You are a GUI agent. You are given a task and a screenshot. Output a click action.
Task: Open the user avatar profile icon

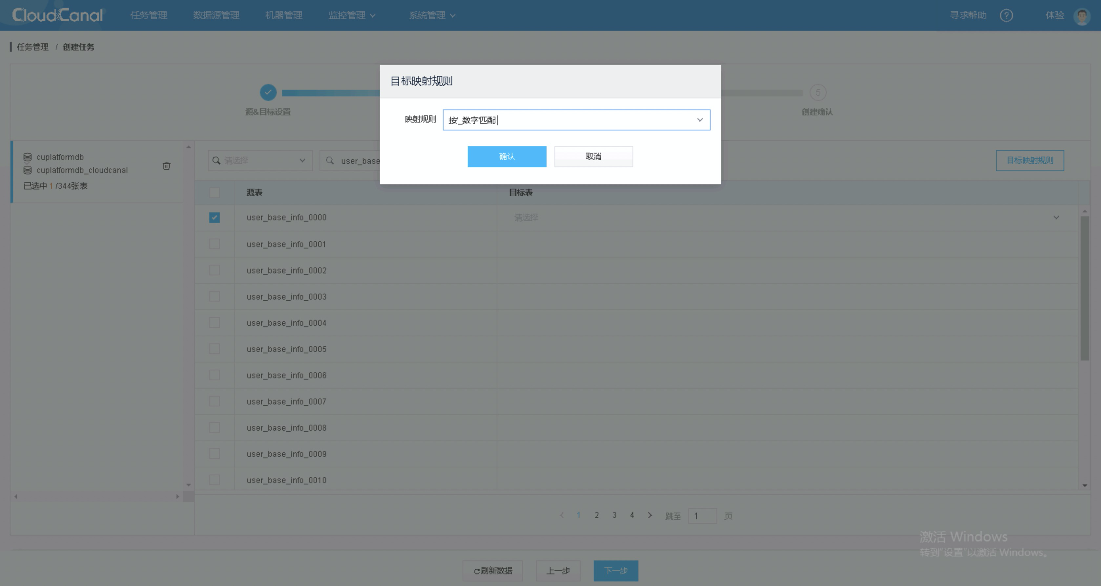(x=1082, y=16)
